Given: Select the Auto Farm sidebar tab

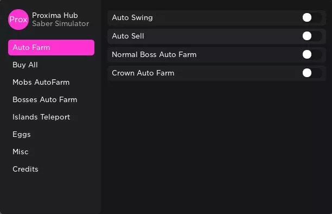Looking at the screenshot, I should click(51, 47).
